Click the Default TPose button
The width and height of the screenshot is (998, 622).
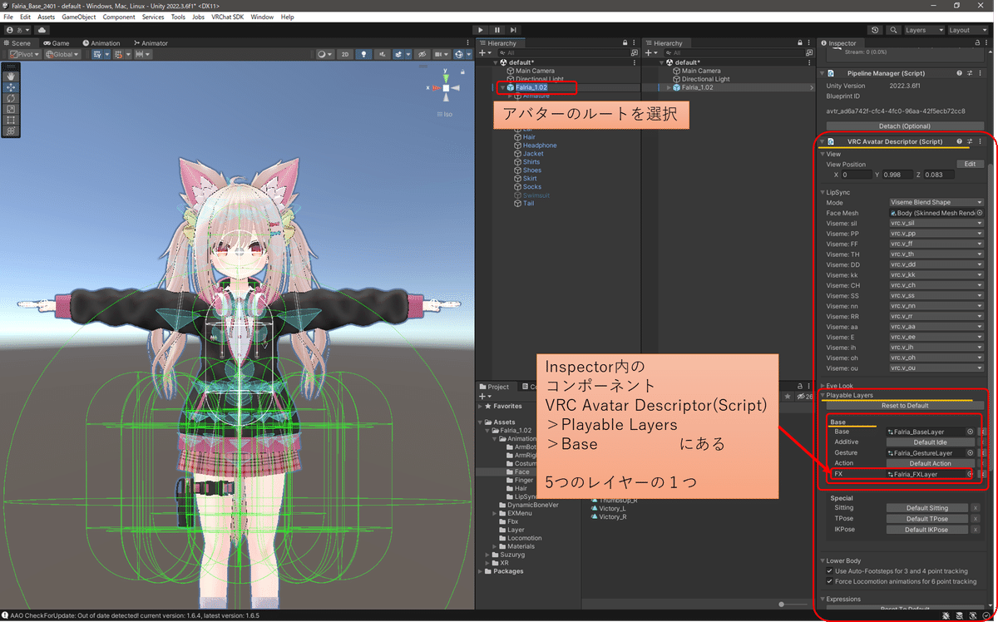point(926,519)
